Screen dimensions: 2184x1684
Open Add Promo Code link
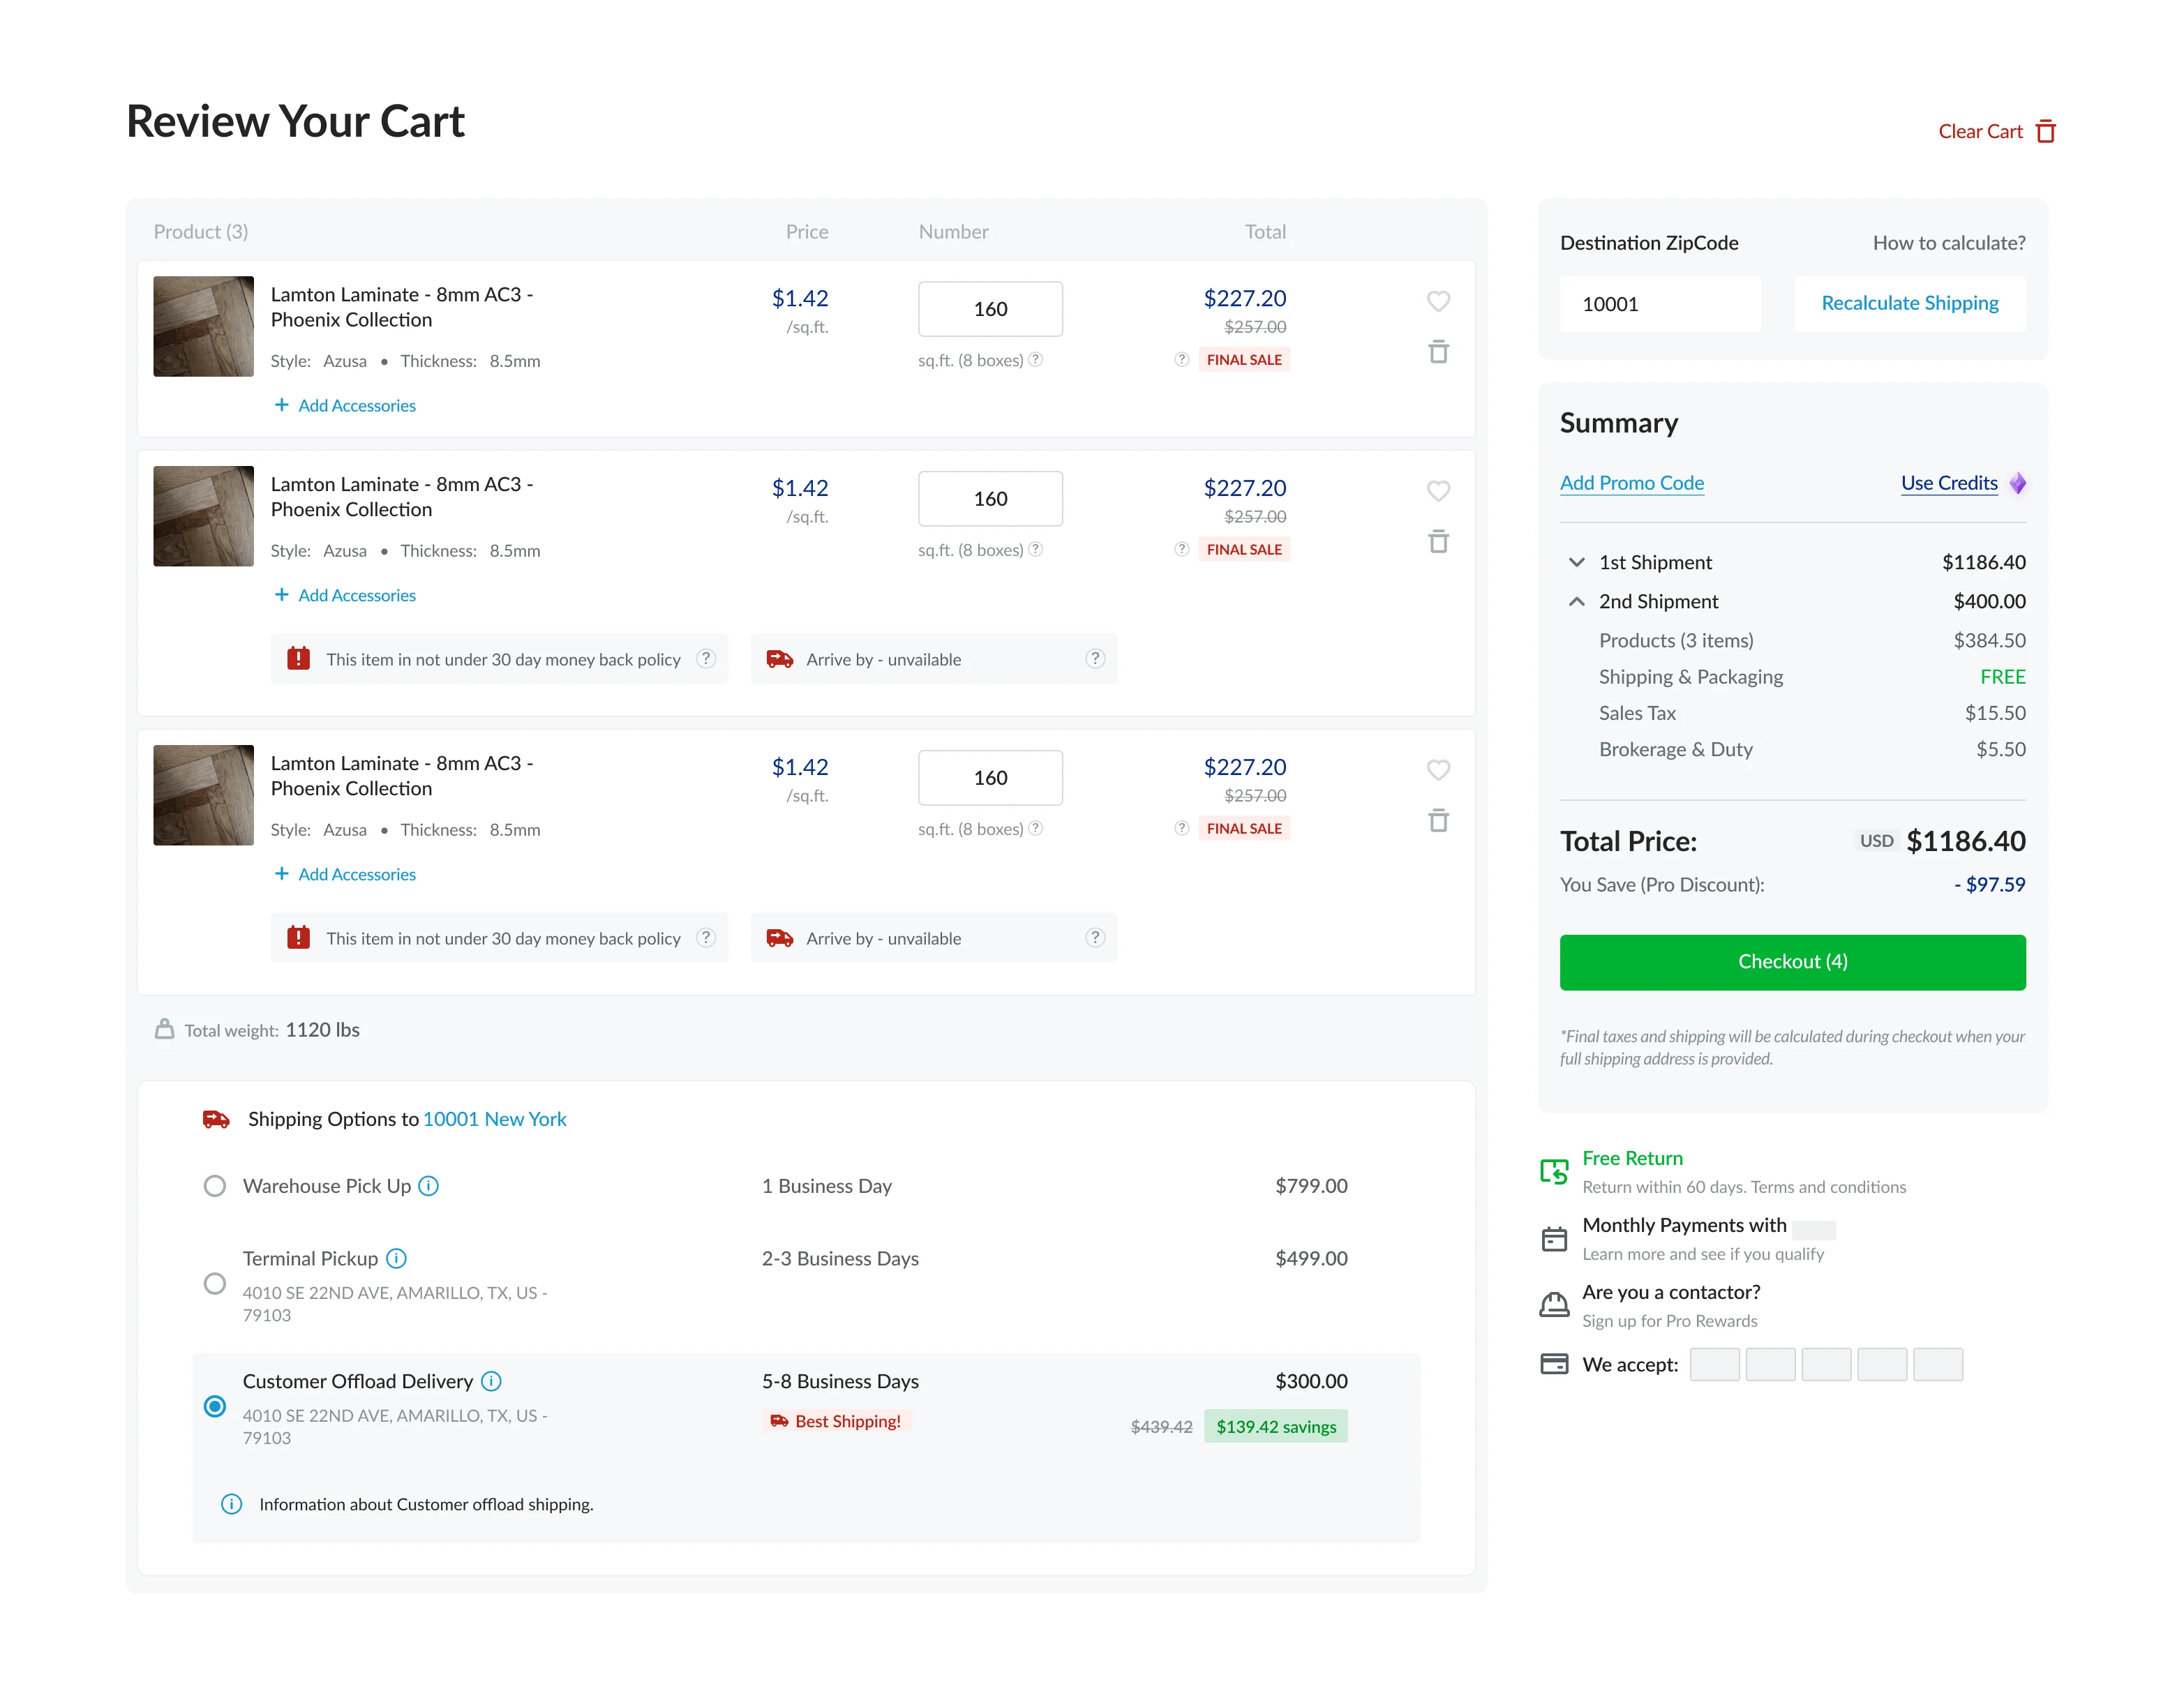(1632, 483)
